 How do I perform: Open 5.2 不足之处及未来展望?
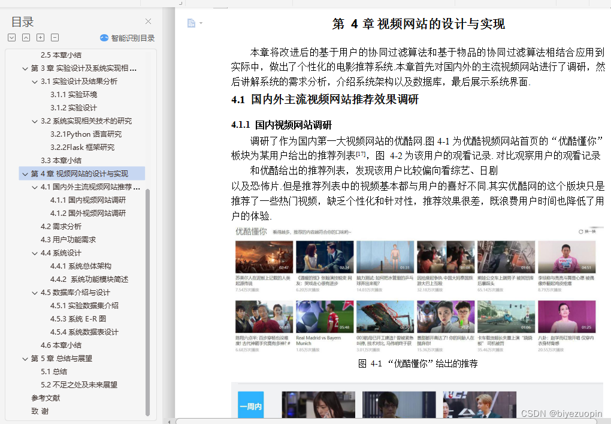point(79,385)
